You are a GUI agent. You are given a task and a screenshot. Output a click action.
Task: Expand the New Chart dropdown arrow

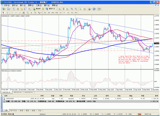[5, 9]
